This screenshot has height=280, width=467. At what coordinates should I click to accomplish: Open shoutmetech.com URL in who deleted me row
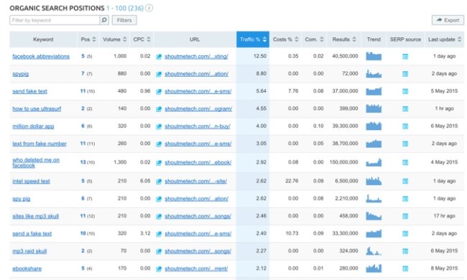(x=198, y=162)
